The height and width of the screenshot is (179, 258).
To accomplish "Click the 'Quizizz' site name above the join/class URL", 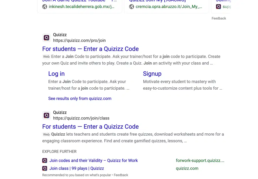I will (x=60, y=113).
